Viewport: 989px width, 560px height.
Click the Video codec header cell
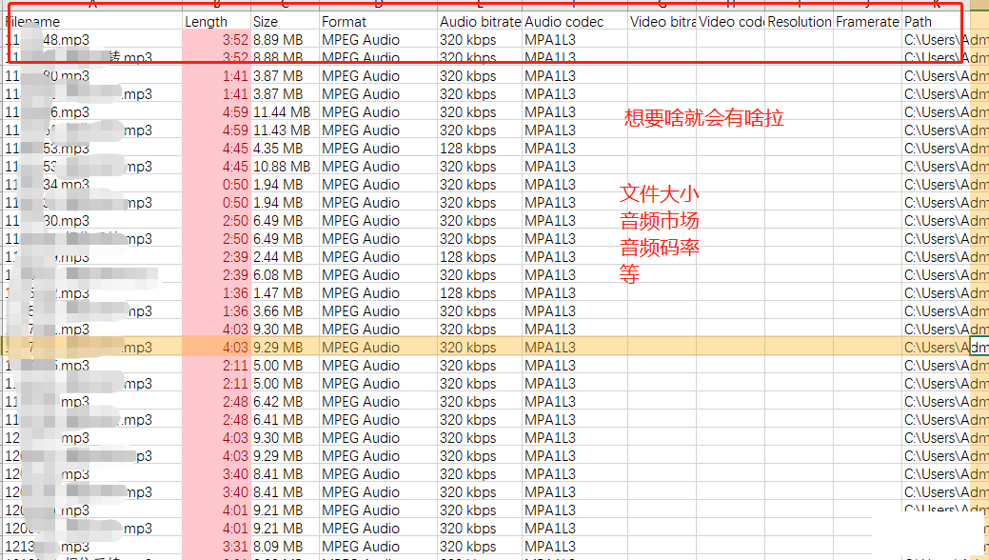pos(730,22)
